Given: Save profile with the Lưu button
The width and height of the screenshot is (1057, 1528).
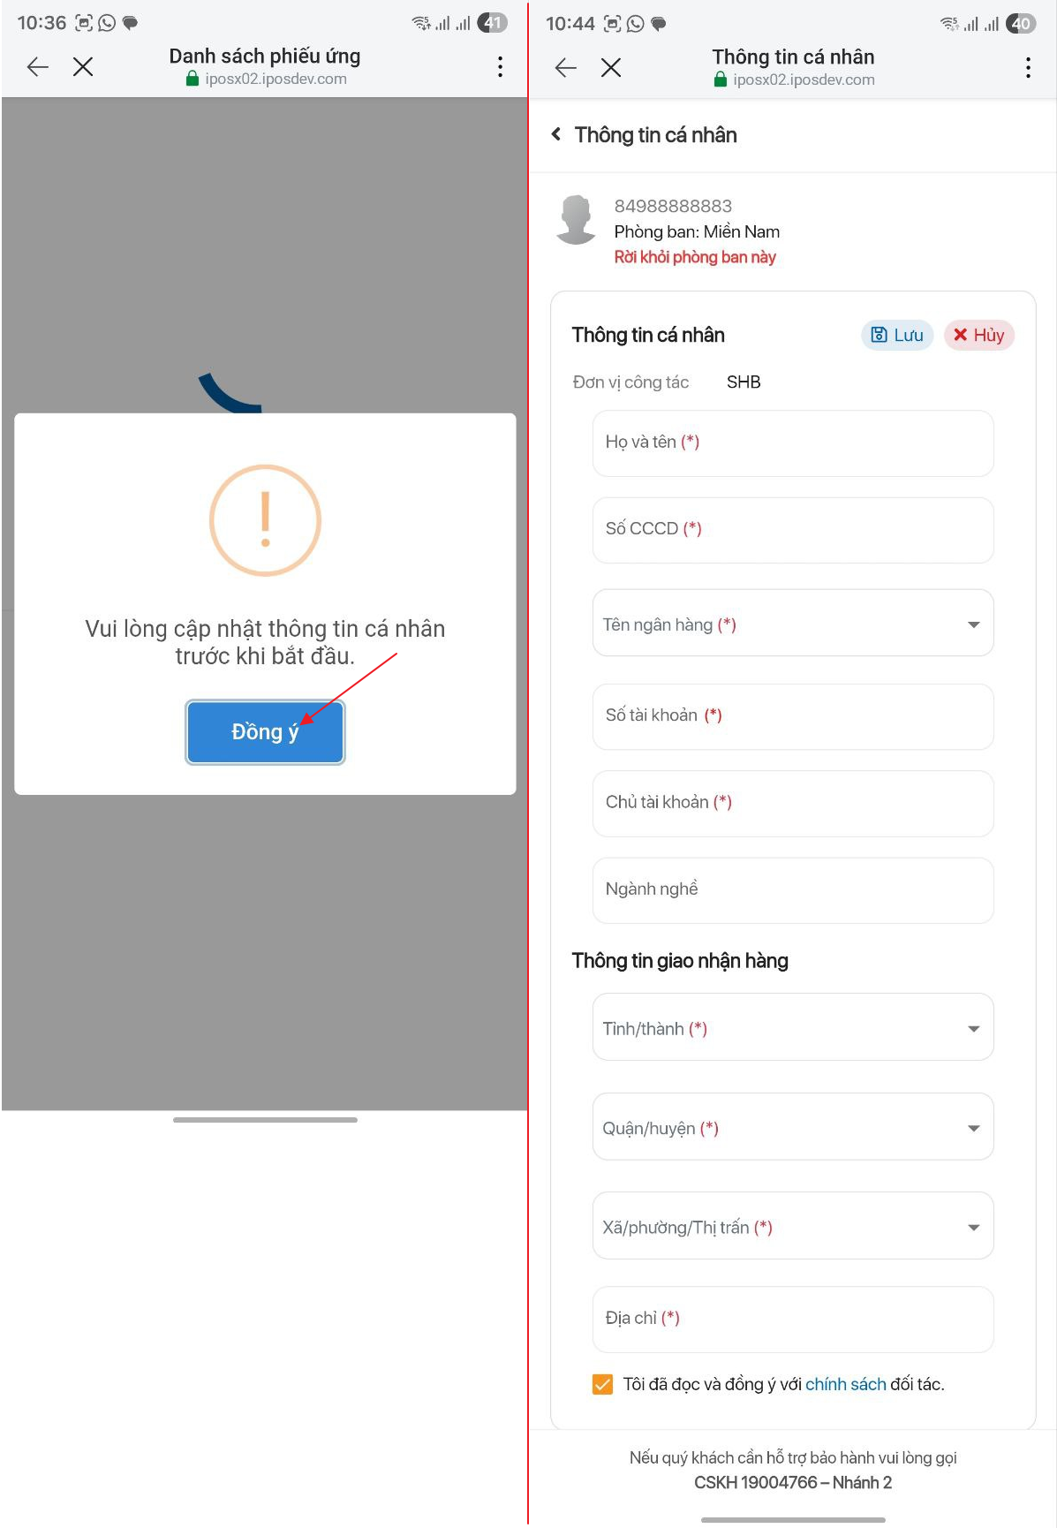Looking at the screenshot, I should click(896, 335).
